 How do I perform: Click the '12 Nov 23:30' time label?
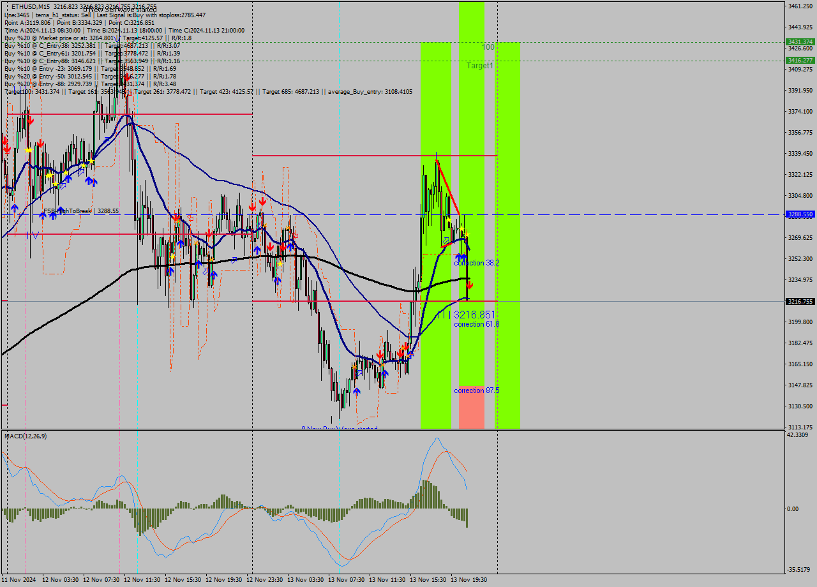coord(265,580)
